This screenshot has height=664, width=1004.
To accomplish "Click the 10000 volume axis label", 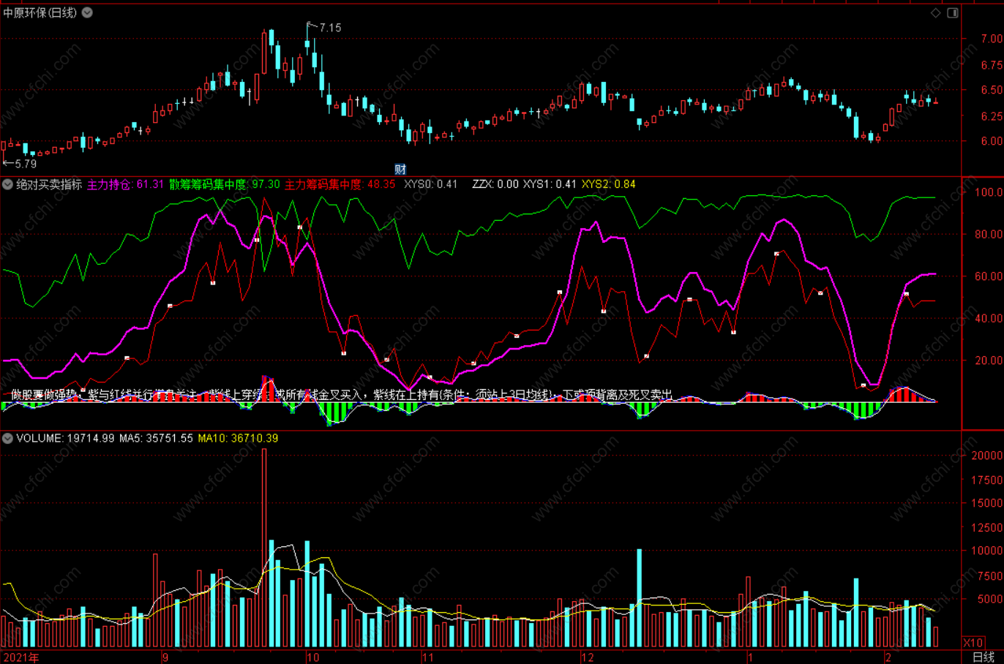I will [987, 551].
